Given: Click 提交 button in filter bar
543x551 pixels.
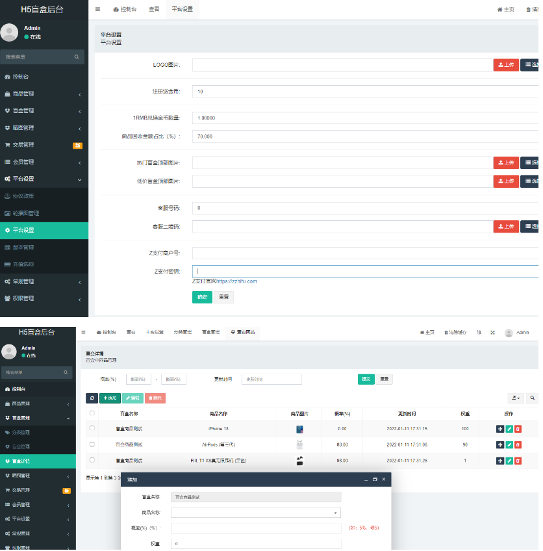Looking at the screenshot, I should [366, 379].
